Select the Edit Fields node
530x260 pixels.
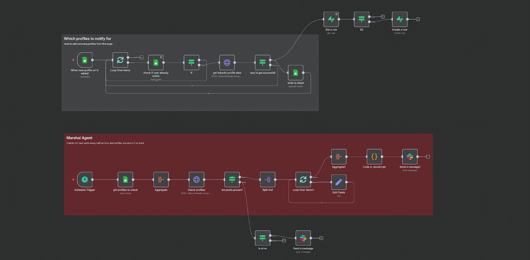coord(339,182)
